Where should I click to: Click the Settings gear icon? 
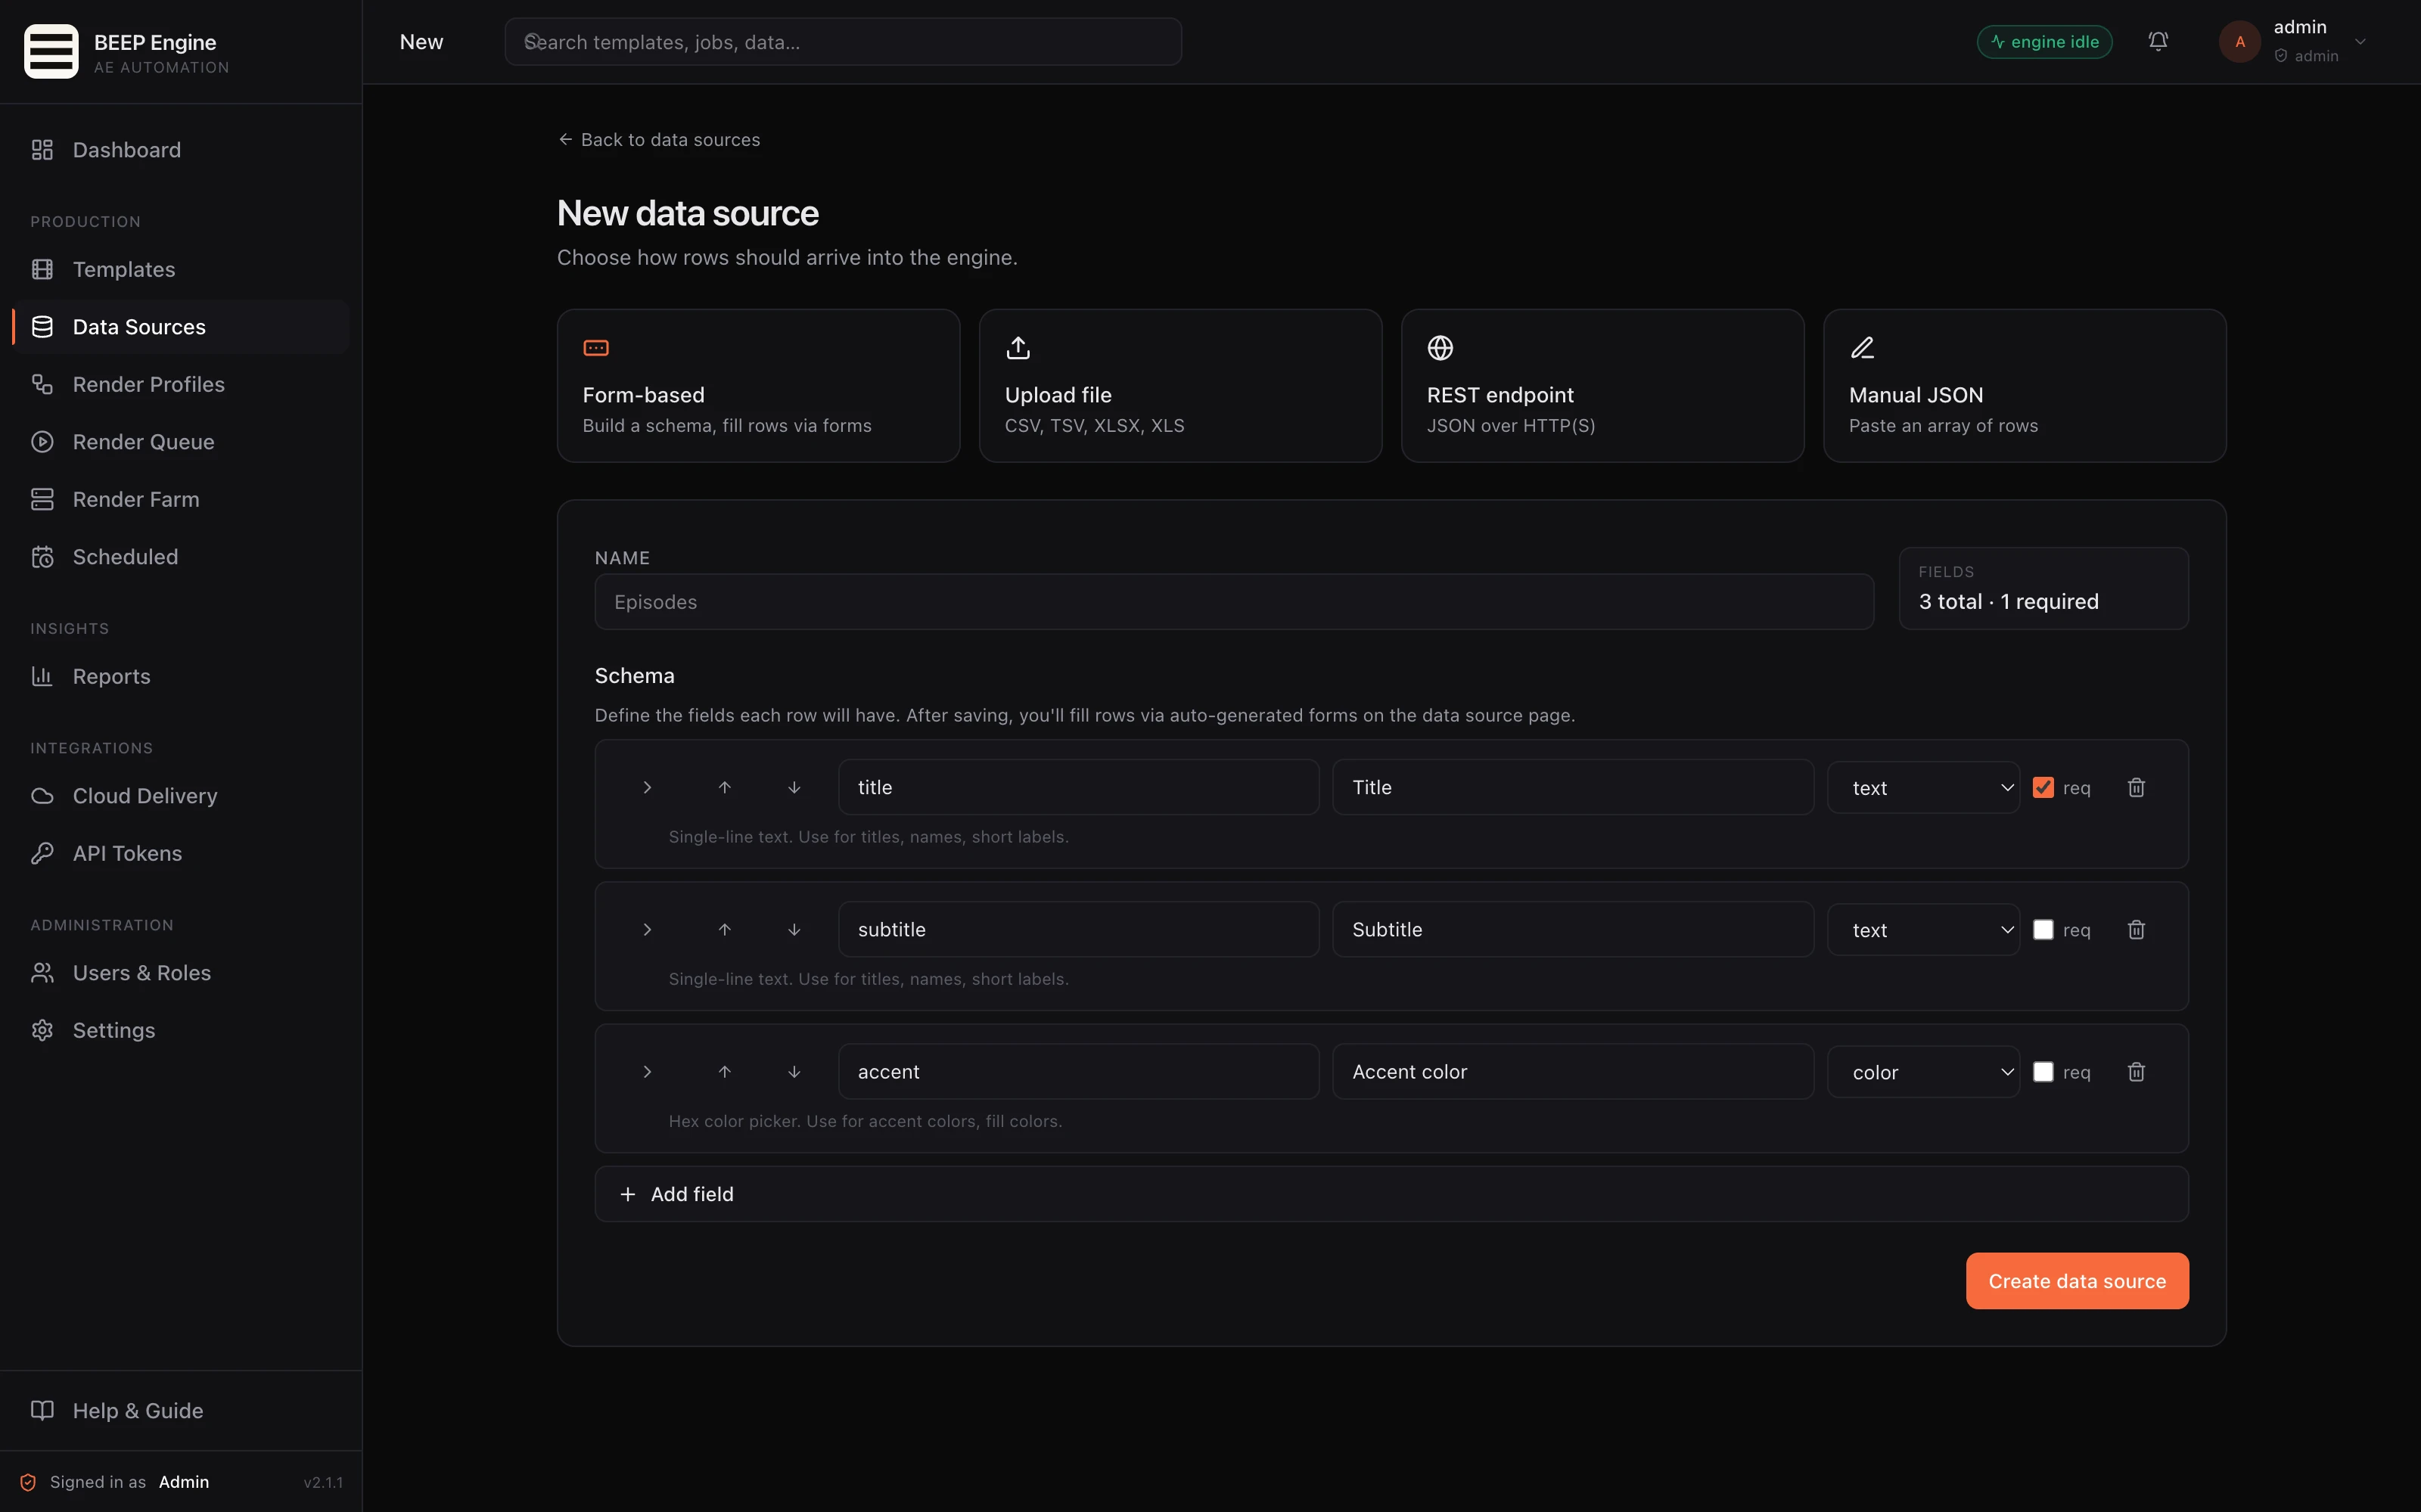[x=42, y=1031]
